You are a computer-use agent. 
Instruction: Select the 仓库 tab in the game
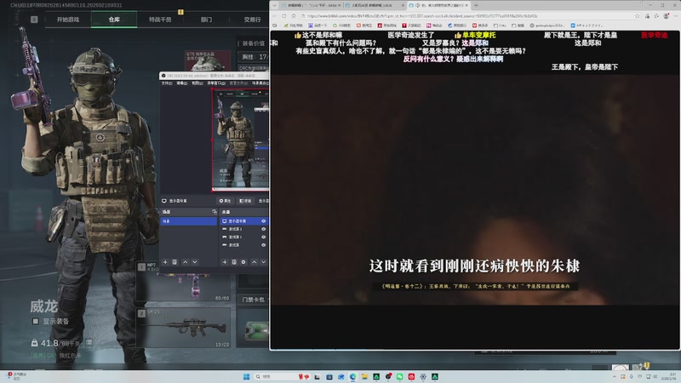[x=114, y=20]
